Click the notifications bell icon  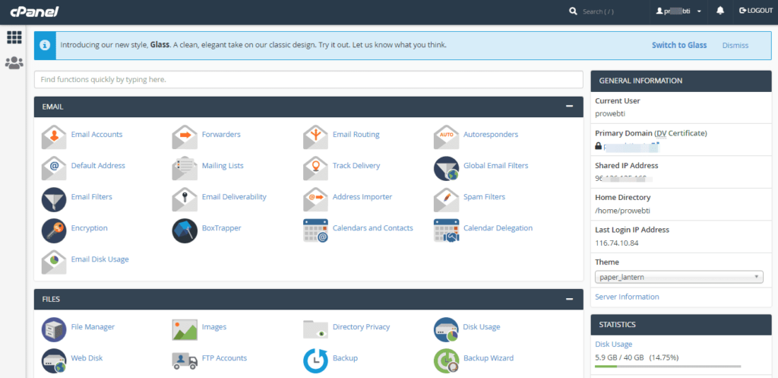click(x=720, y=11)
